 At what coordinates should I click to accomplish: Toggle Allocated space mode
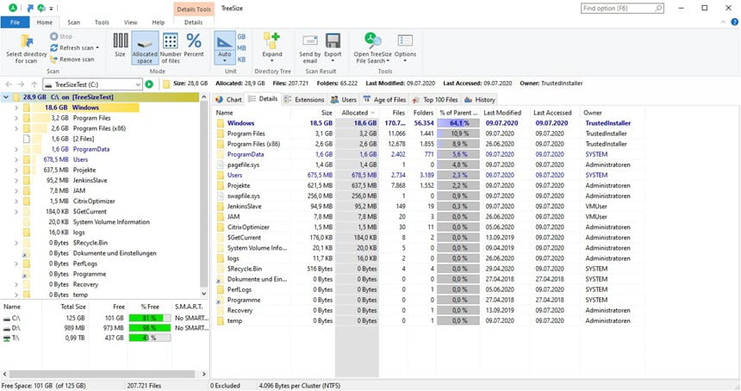pyautogui.click(x=145, y=47)
